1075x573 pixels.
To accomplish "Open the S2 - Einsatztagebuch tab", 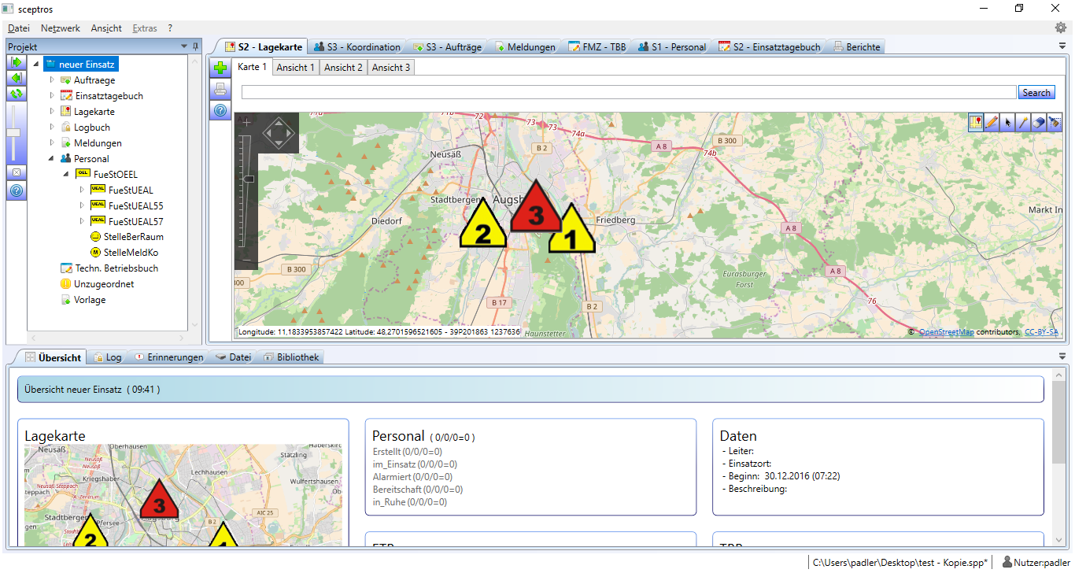I will click(770, 46).
